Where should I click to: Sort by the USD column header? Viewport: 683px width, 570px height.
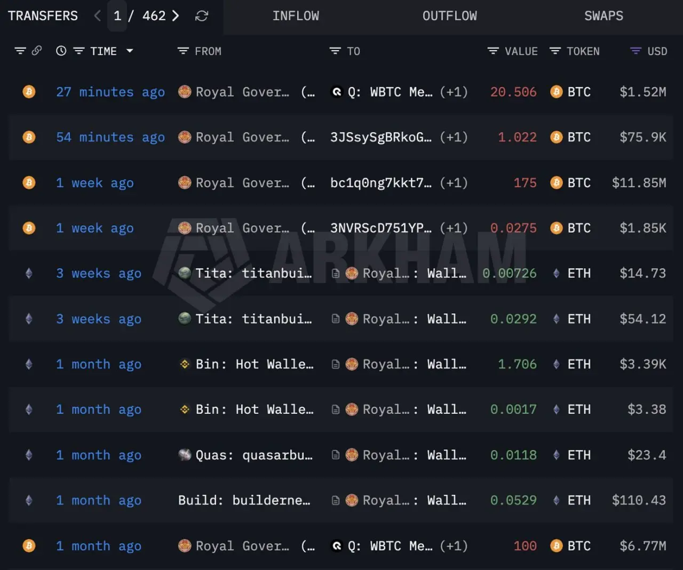pyautogui.click(x=657, y=51)
